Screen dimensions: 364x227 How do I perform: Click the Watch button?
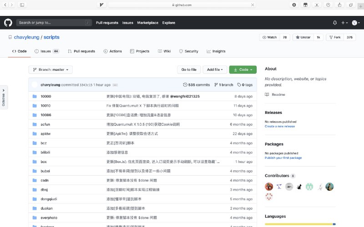[269, 37]
